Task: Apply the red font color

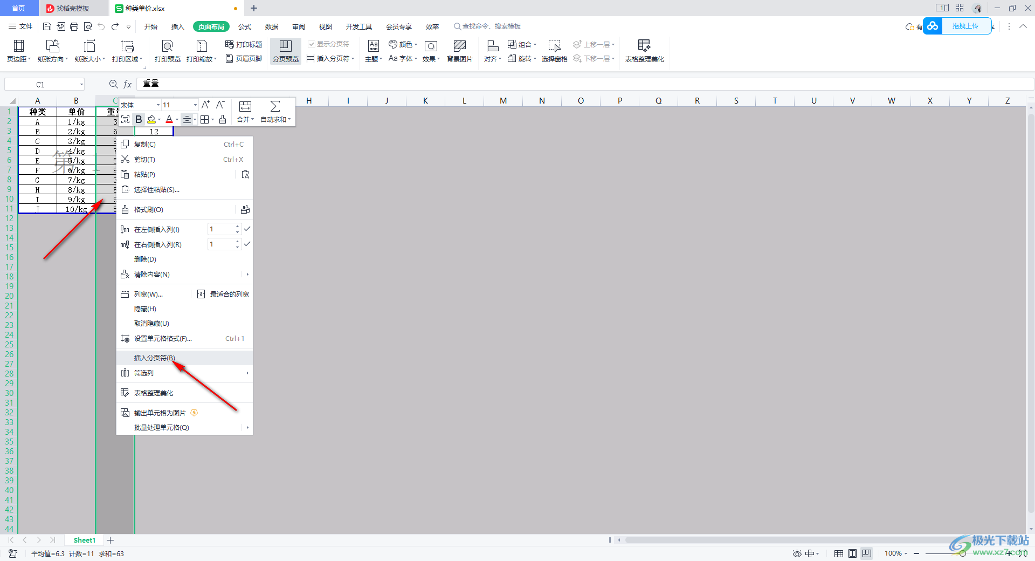Action: point(169,119)
